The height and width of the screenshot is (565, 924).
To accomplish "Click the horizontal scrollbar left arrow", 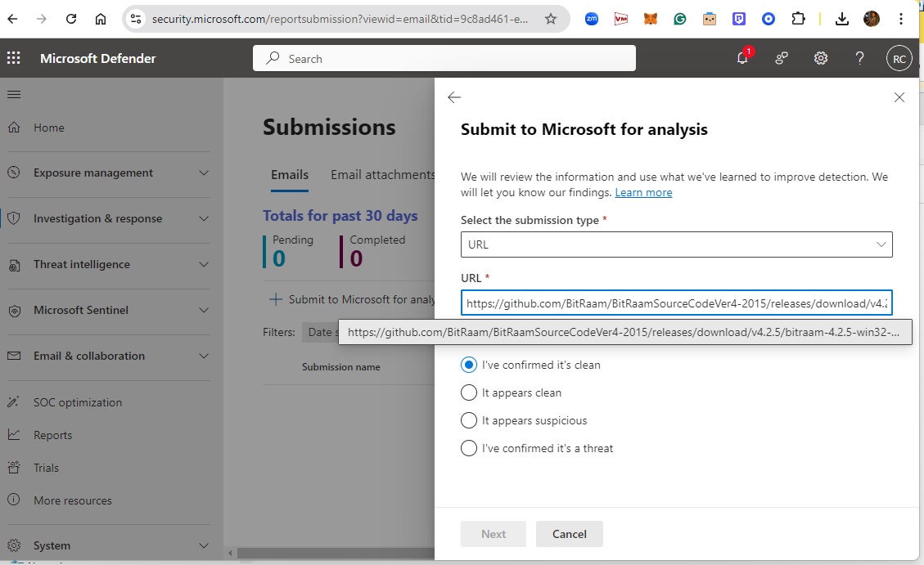I will pos(231,554).
